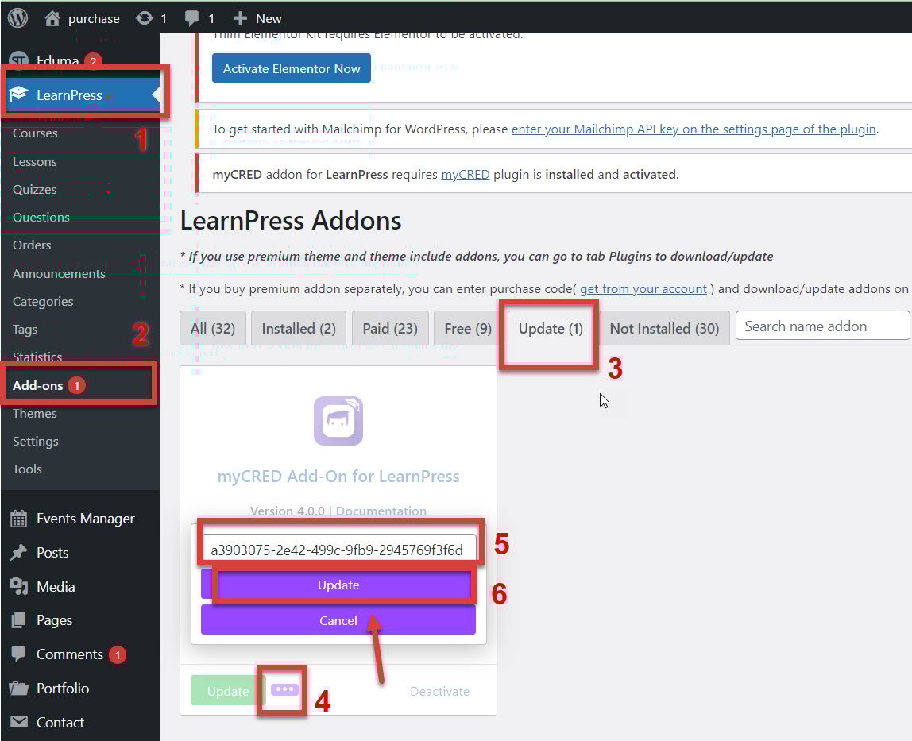This screenshot has height=741, width=912.
Task: Open the 'get from your account' link
Action: [643, 289]
